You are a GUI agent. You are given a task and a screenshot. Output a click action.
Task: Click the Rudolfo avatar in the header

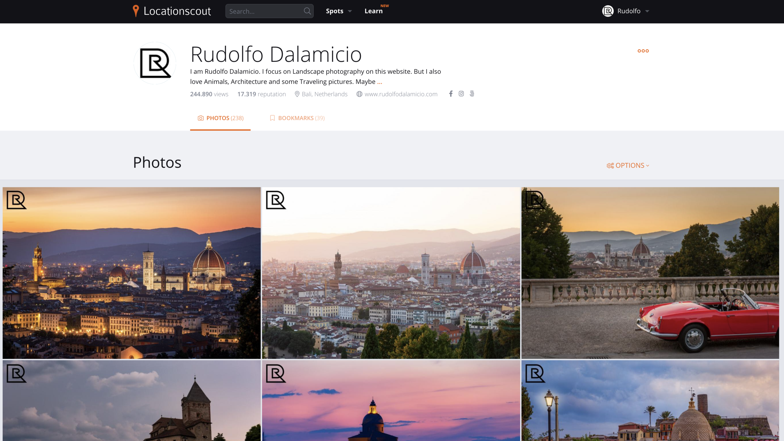pyautogui.click(x=607, y=11)
